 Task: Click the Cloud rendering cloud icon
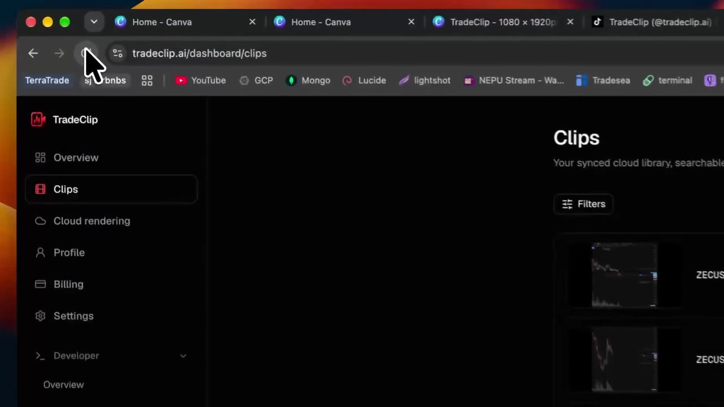pos(40,221)
